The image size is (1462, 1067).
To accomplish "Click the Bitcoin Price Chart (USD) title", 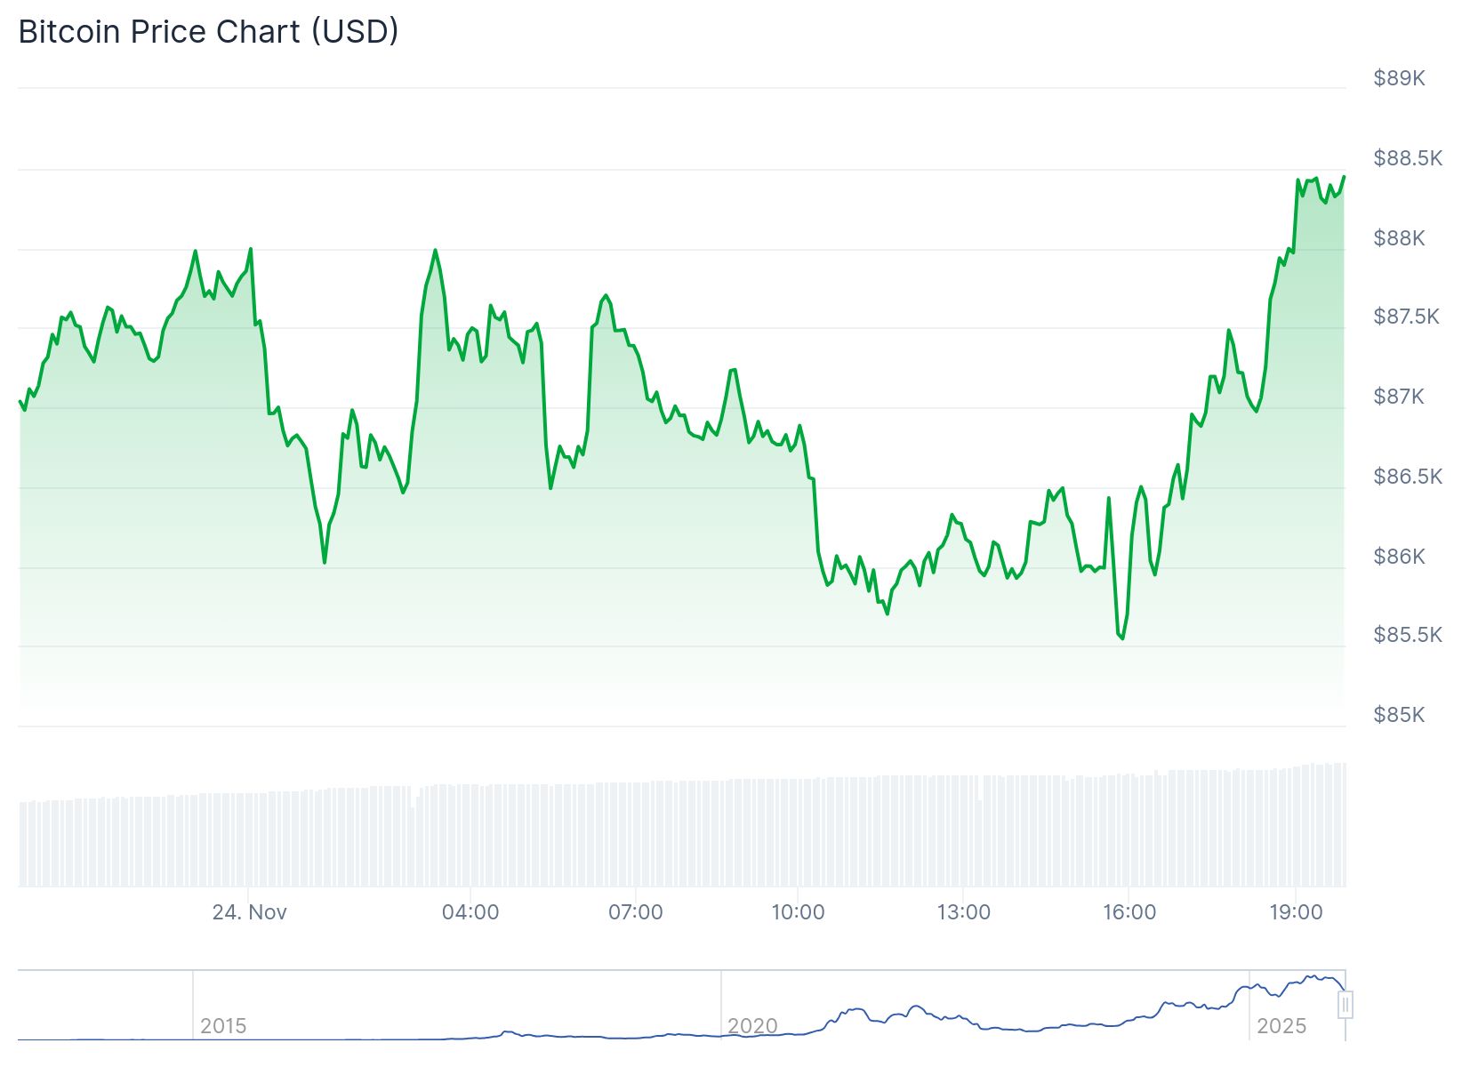I will click(209, 31).
